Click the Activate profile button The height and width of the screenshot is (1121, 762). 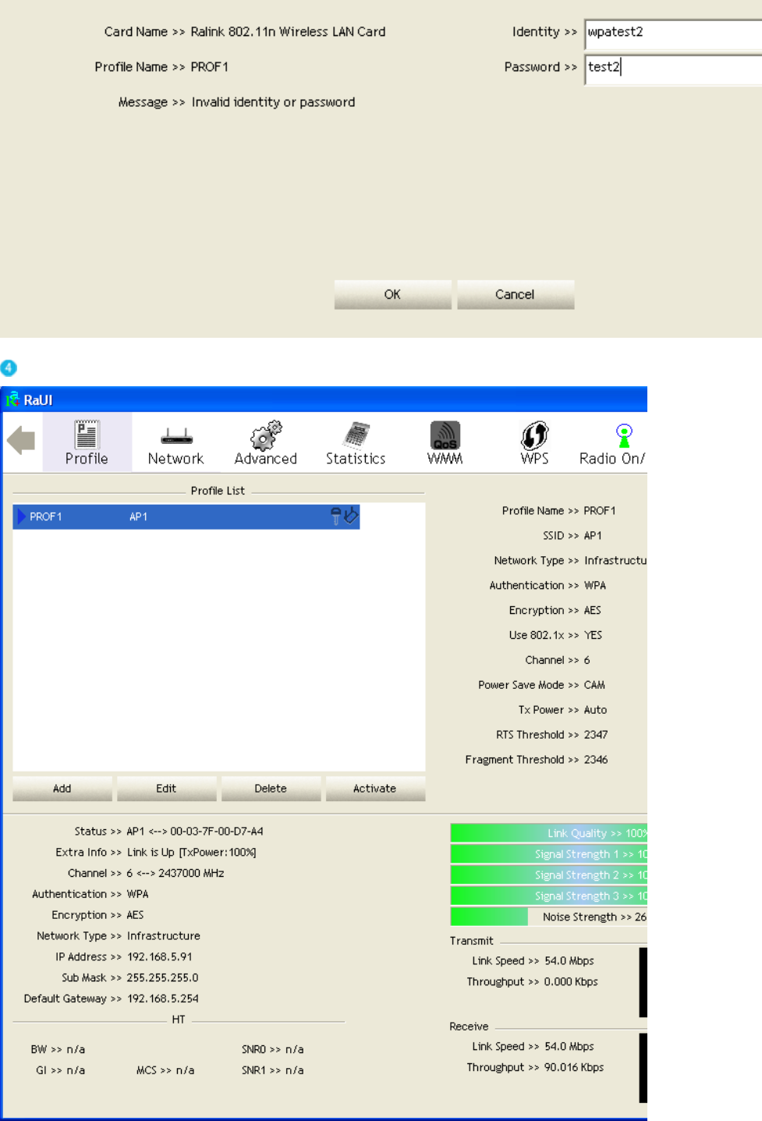point(375,788)
